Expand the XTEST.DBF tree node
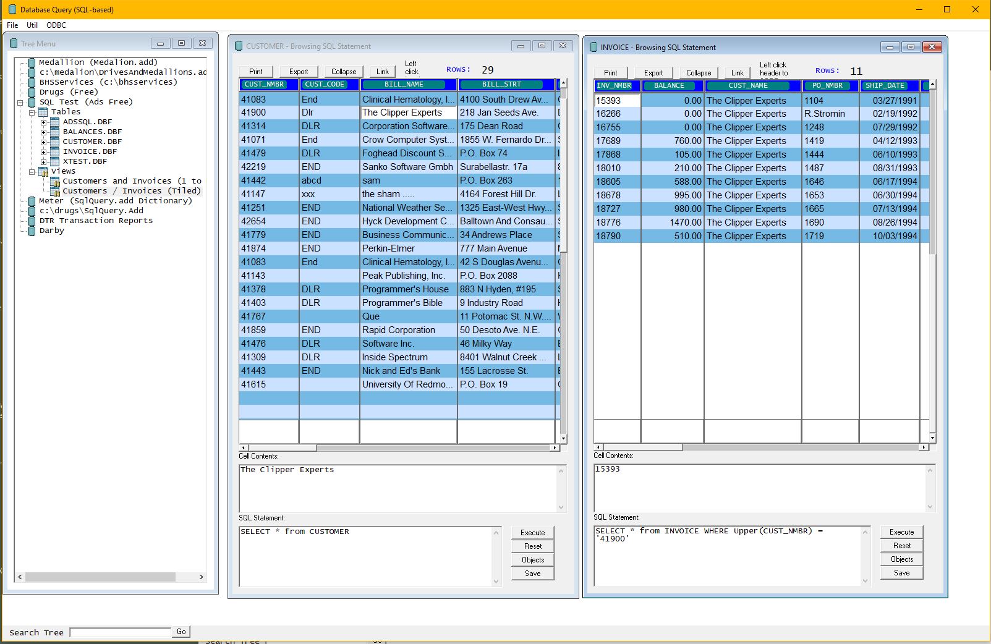Screen dimensions: 991x644 (43, 161)
